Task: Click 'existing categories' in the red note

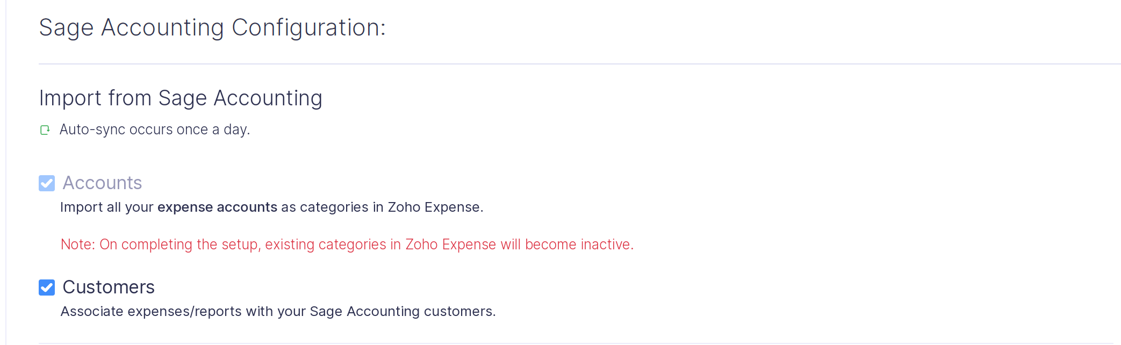Action: click(325, 245)
